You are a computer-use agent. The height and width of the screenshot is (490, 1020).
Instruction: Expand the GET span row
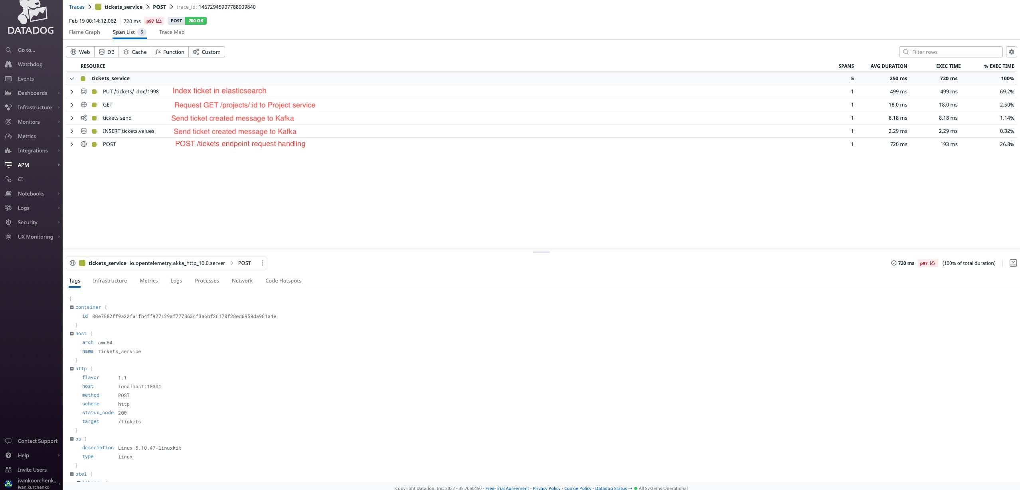(x=72, y=105)
